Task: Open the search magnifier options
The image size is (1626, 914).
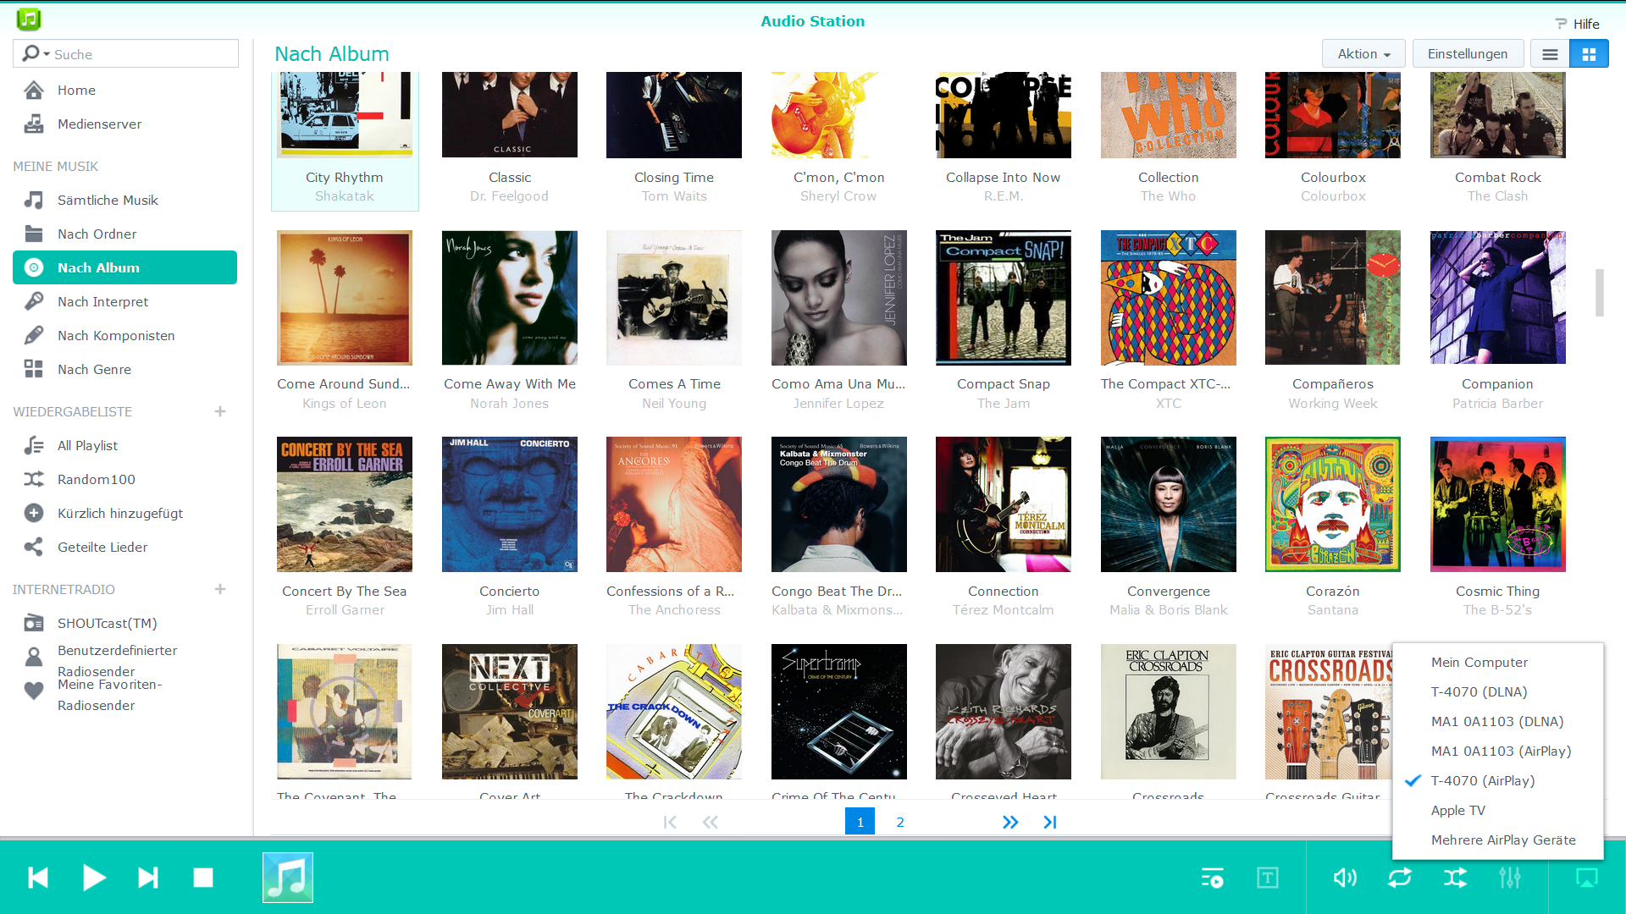Action: click(x=35, y=53)
